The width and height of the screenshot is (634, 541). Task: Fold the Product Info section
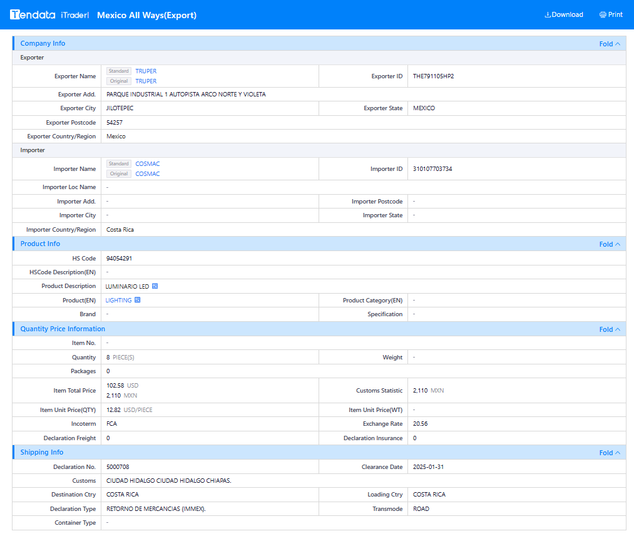[x=610, y=244]
